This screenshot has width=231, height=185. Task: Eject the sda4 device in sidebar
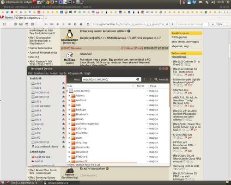tap(63, 83)
